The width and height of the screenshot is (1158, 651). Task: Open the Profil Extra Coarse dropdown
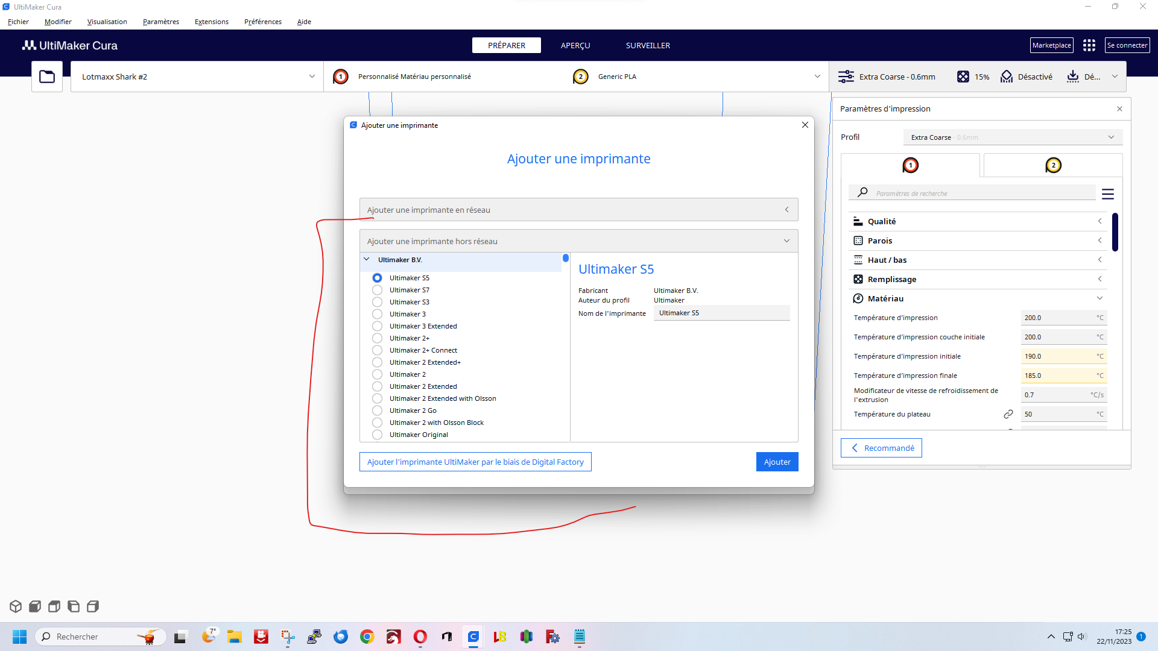point(1012,137)
